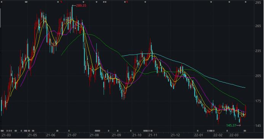
Task: Click the red event flag right of the 21-09 star
Action: pyautogui.click(x=127, y=2)
